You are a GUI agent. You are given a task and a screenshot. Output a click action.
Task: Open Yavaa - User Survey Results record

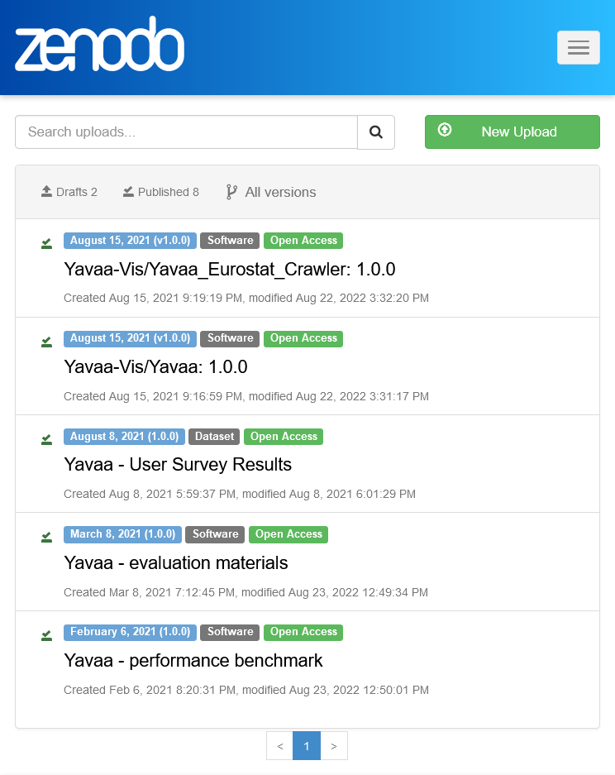[178, 465]
